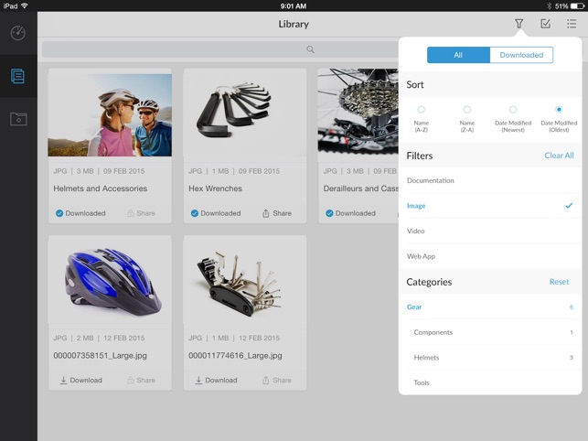Select the Gear category
The width and height of the screenshot is (588, 441).
490,307
